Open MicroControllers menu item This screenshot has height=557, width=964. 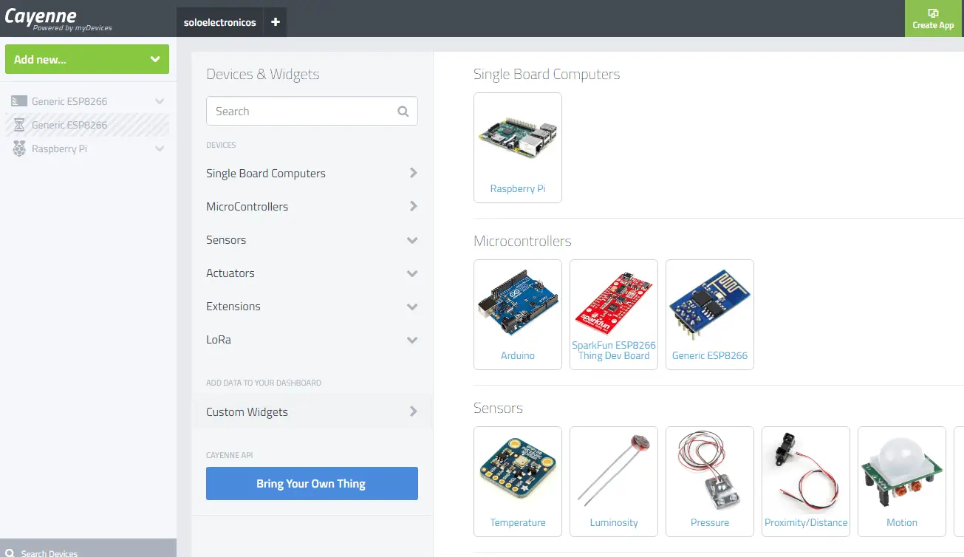(x=312, y=206)
